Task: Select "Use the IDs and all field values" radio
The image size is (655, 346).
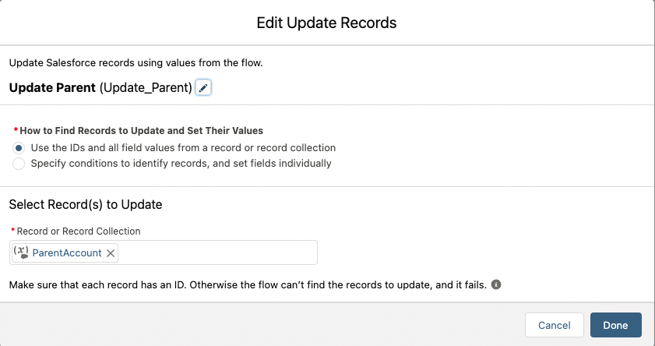Action: 19,147
